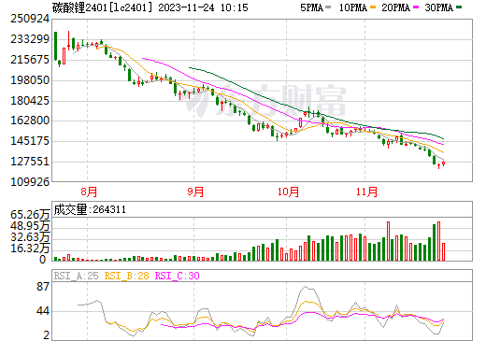Click the 东方财富 watermark logo
Image resolution: width=486 pixels, height=341 pixels.
click(265, 100)
